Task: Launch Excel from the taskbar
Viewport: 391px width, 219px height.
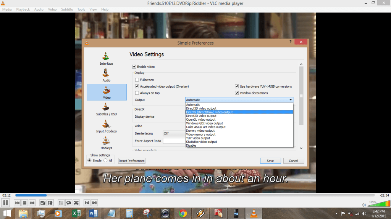Action: coord(76,214)
